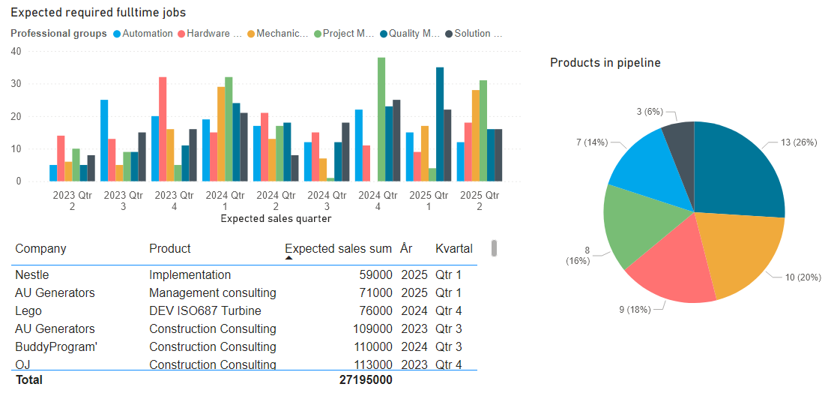Select the Hardware legend item
The width and height of the screenshot is (825, 402).
click(x=209, y=34)
